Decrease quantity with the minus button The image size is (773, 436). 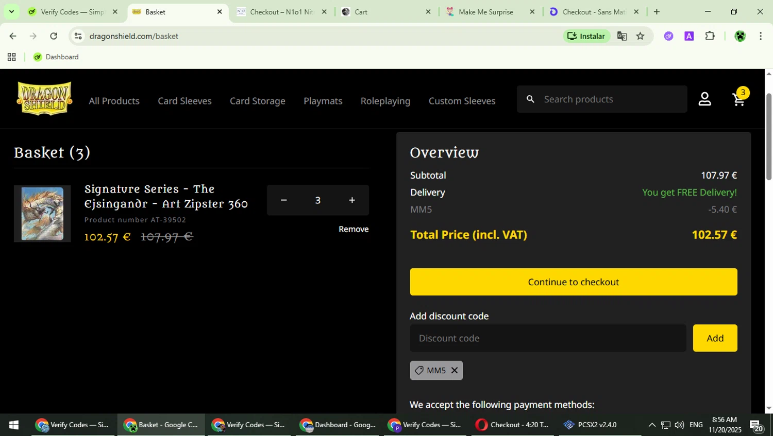pos(283,200)
